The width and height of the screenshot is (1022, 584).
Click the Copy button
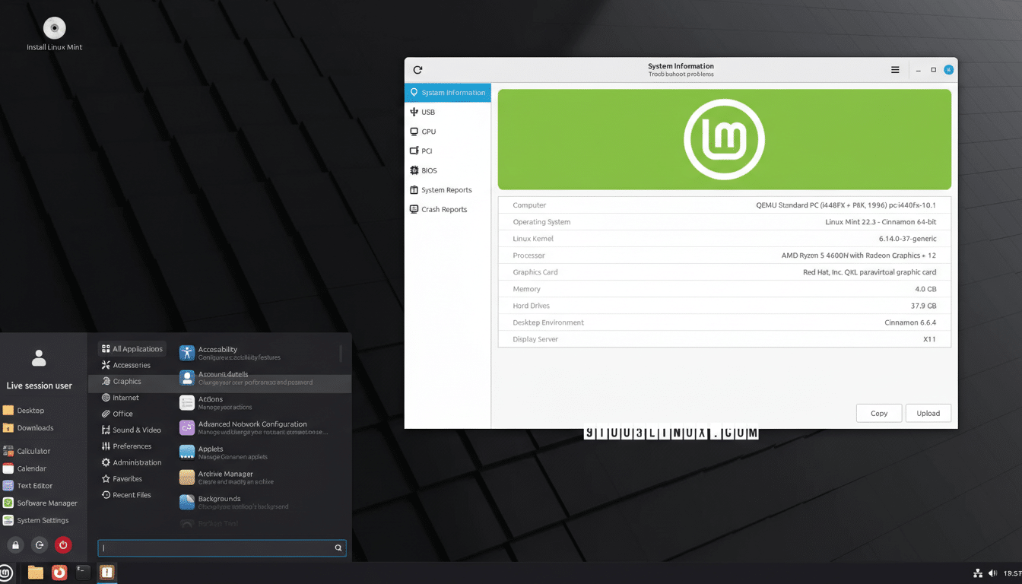[879, 413]
